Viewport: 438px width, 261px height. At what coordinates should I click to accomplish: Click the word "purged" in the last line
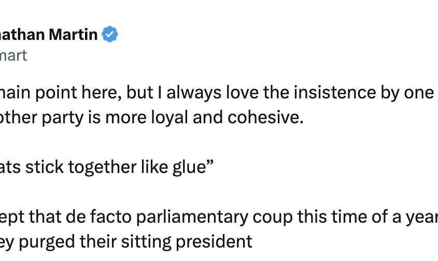tap(47, 242)
